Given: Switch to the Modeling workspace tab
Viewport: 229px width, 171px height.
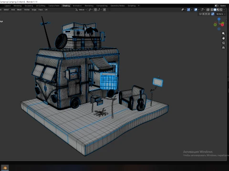Looking at the screenshot, I should 18,6.
